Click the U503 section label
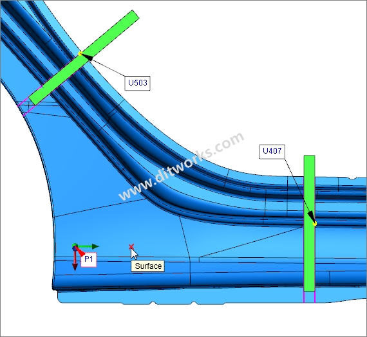 [x=137, y=83]
